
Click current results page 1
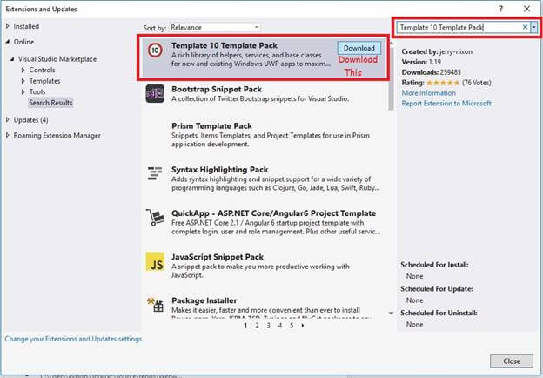coord(245,326)
